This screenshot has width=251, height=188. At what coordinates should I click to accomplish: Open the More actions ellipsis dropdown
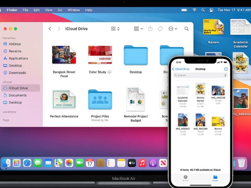[172, 29]
